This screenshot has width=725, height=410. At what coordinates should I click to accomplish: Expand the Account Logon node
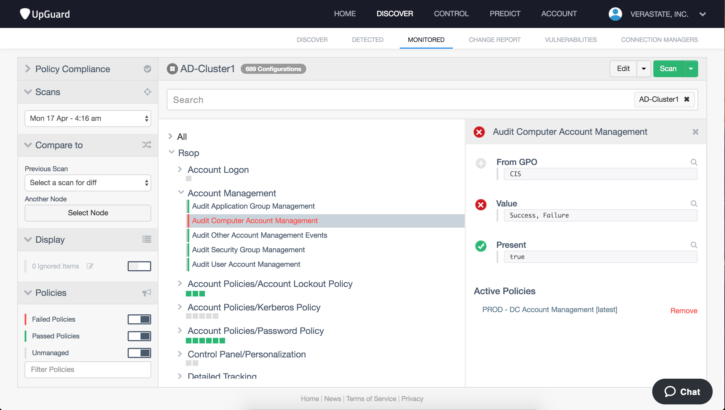180,169
